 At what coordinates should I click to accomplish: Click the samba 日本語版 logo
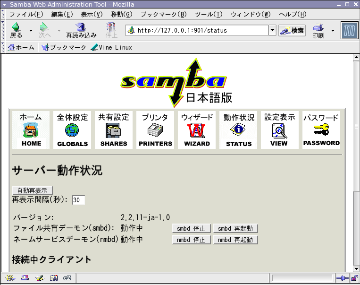[x=176, y=83]
